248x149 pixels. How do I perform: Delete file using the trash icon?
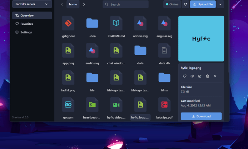[x=208, y=76]
